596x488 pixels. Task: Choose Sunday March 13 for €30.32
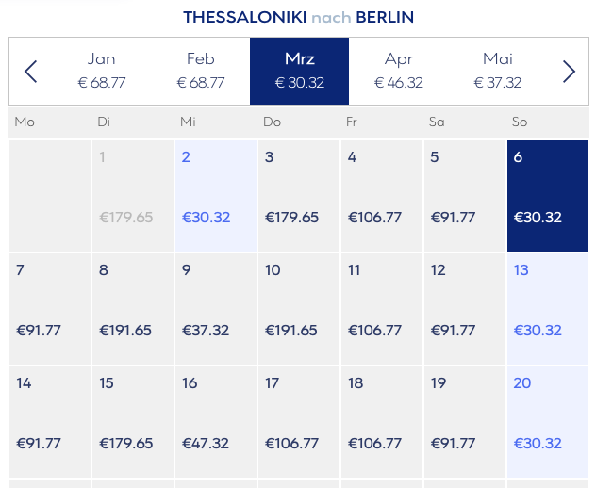click(547, 309)
